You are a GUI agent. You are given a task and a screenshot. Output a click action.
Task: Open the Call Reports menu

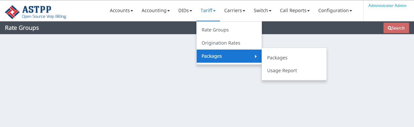tap(295, 11)
